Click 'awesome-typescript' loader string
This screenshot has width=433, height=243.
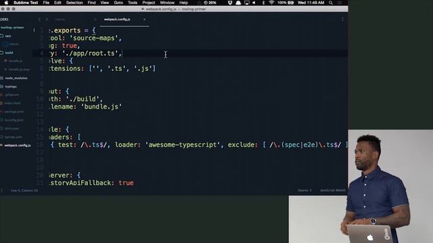pos(183,144)
